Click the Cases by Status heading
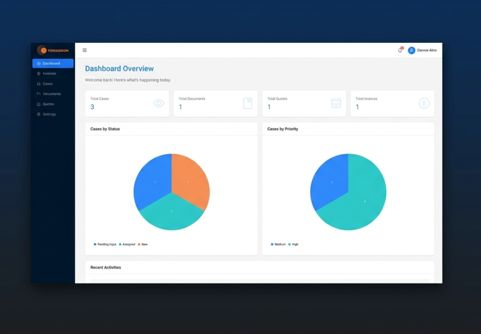This screenshot has width=481, height=334. [x=105, y=129]
